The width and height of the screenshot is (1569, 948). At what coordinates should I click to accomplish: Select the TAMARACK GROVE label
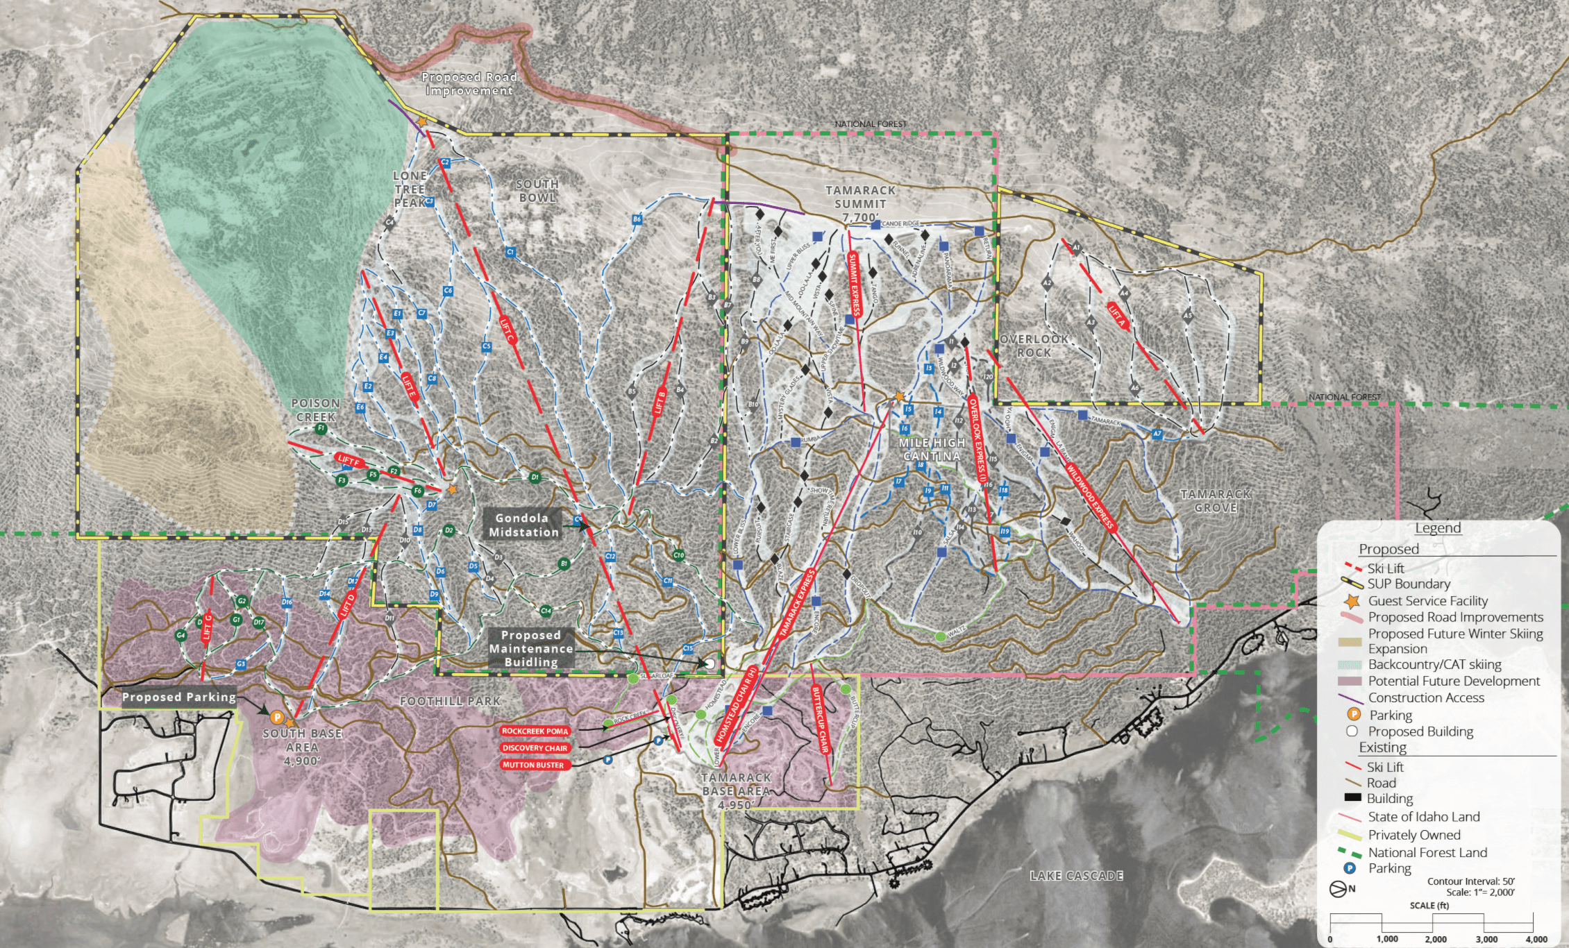[x=1216, y=500]
